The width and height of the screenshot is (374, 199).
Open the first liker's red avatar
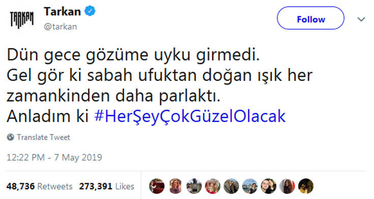157,186
